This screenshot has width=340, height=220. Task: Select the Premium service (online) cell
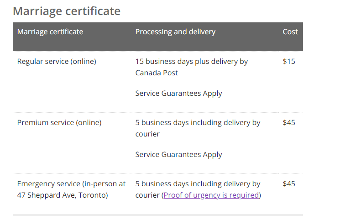(x=59, y=123)
